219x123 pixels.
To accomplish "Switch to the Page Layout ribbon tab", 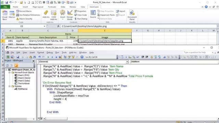I will point(38,7).
